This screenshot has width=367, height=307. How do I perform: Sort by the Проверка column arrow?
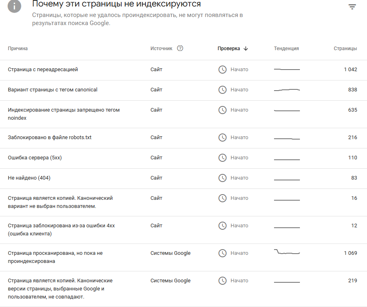(246, 49)
